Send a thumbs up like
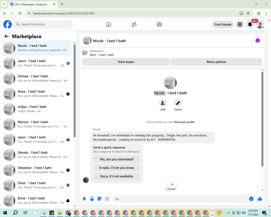The width and height of the screenshot is (271, 217). pos(260,199)
